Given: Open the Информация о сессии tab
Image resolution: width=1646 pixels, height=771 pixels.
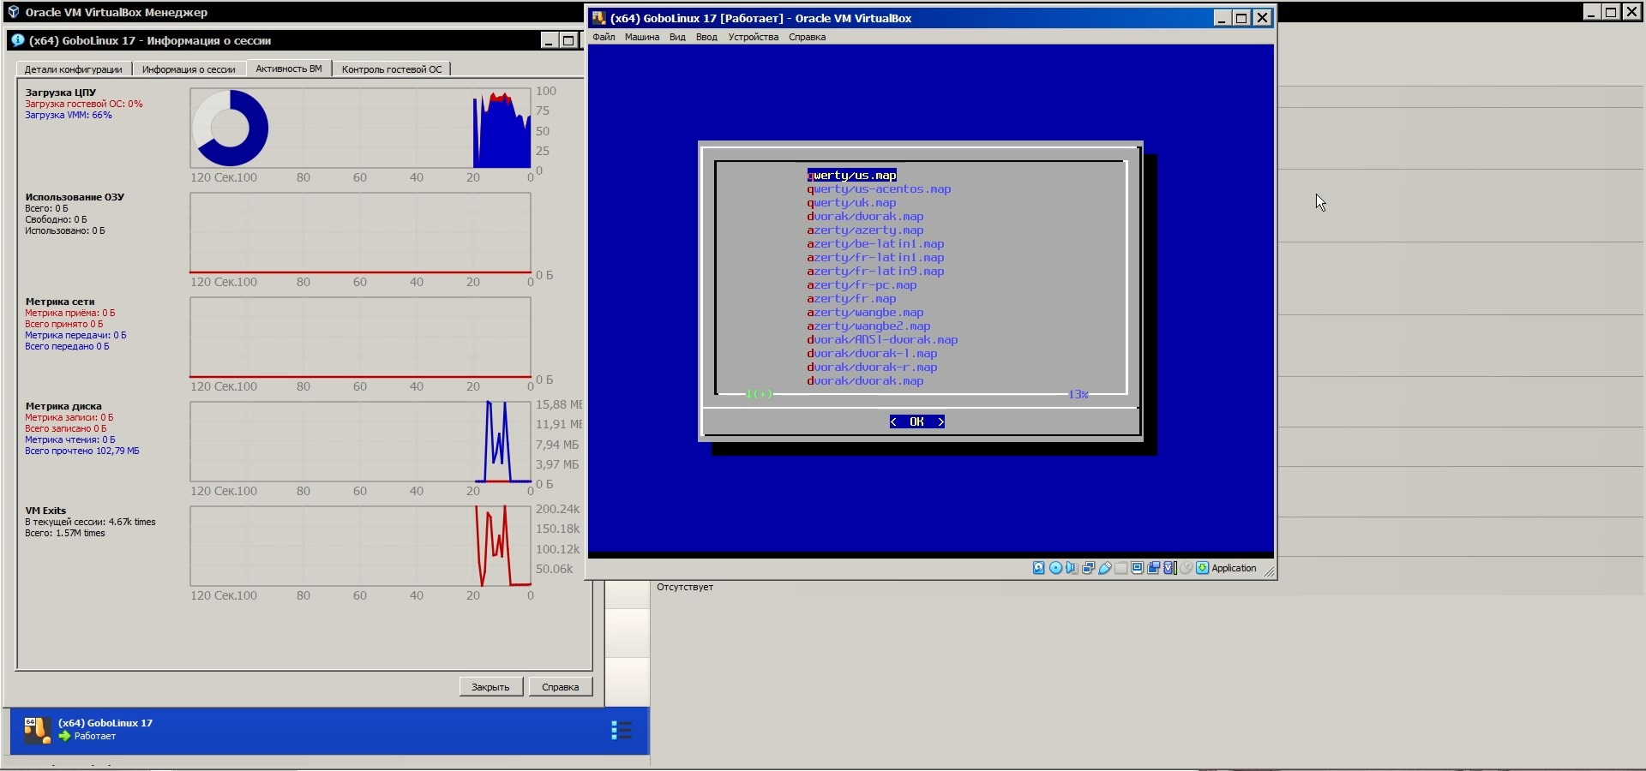Looking at the screenshot, I should click(189, 69).
